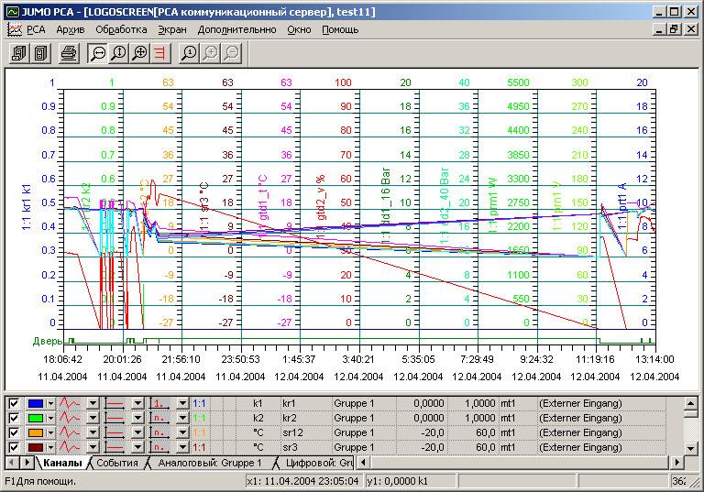Click the axis scale icon in sr3 row
Viewport: 704px width, 492px height.
159,447
